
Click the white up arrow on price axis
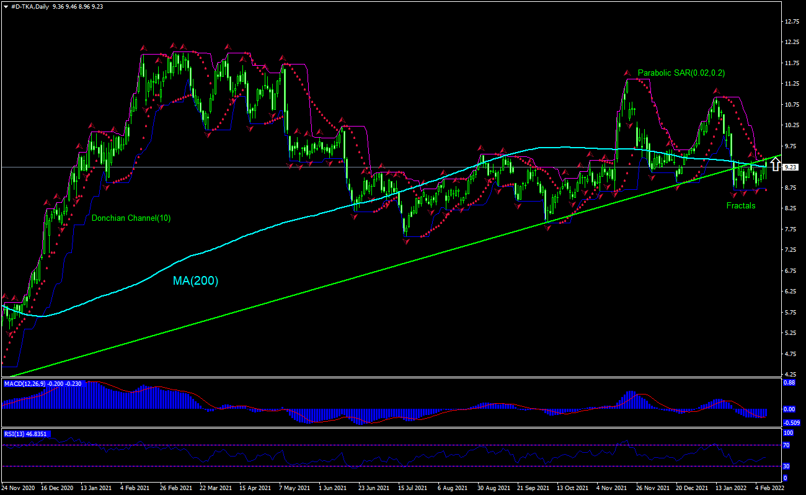(776, 165)
